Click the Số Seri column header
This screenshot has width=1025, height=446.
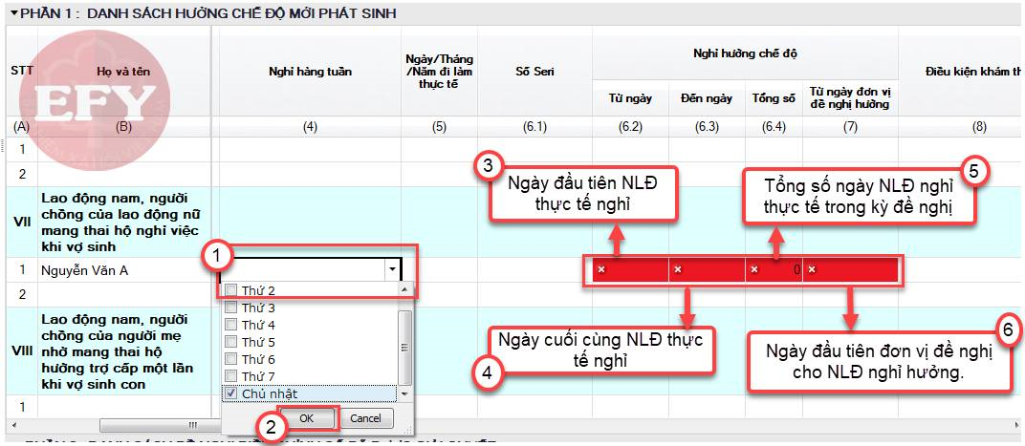534,72
